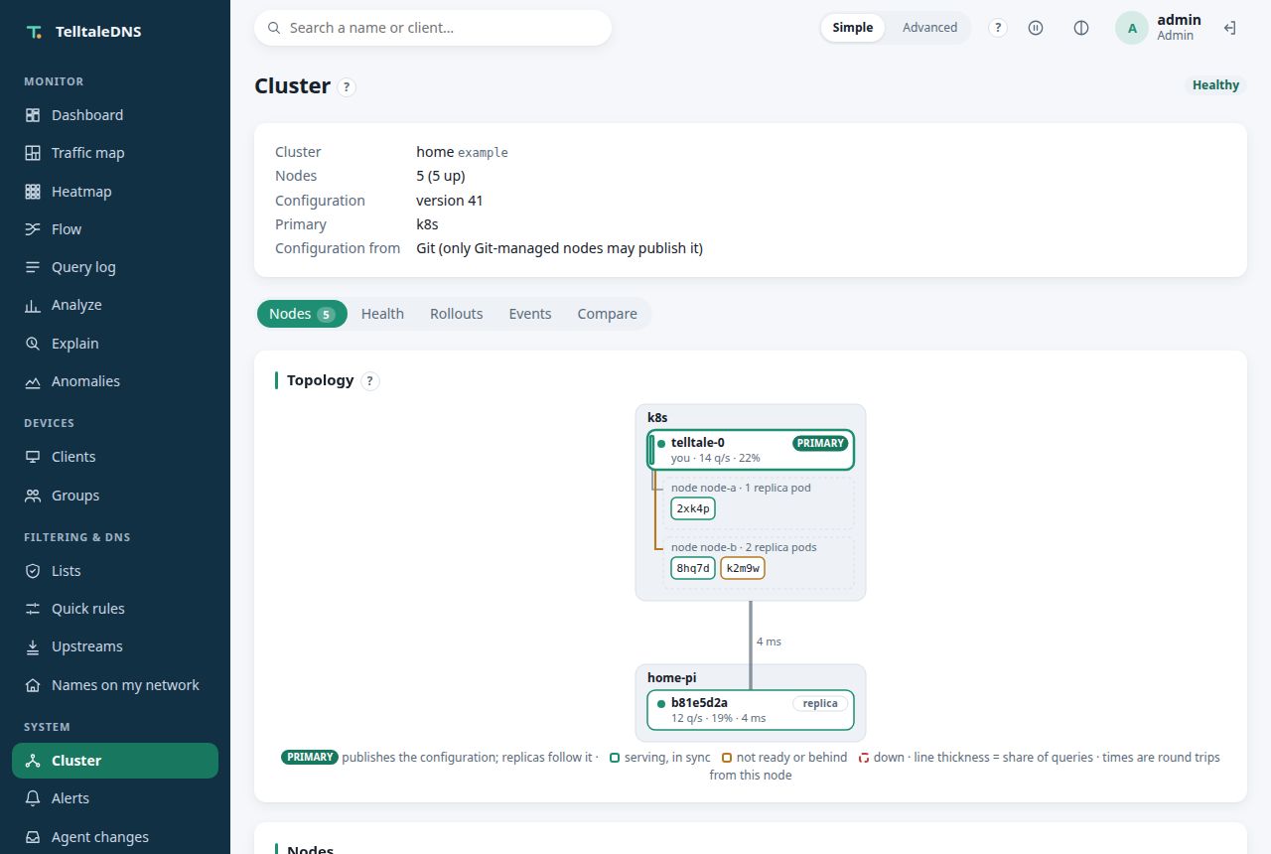Open the Traffic map icon
1271x854 pixels.
click(x=33, y=153)
